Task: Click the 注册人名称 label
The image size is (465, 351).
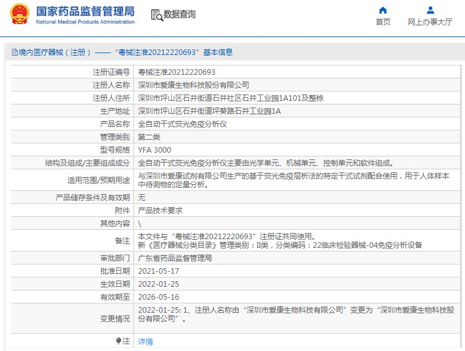Action: click(111, 85)
